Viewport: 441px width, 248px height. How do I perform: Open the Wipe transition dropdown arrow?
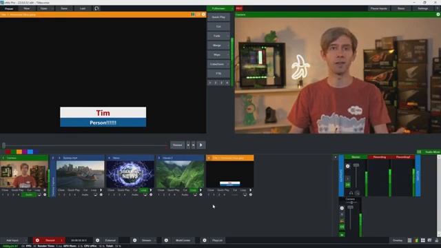click(228, 55)
